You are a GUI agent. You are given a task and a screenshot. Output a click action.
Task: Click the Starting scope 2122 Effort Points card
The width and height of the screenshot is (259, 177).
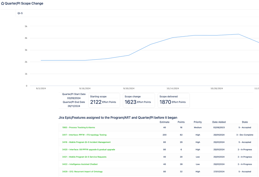(x=104, y=100)
